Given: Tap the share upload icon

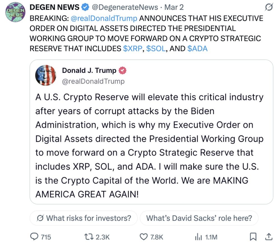Looking at the screenshot, I should (268, 237).
